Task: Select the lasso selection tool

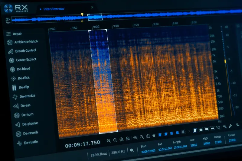Action: click(x=218, y=127)
